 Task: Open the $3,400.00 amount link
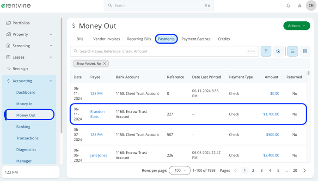point(271,155)
